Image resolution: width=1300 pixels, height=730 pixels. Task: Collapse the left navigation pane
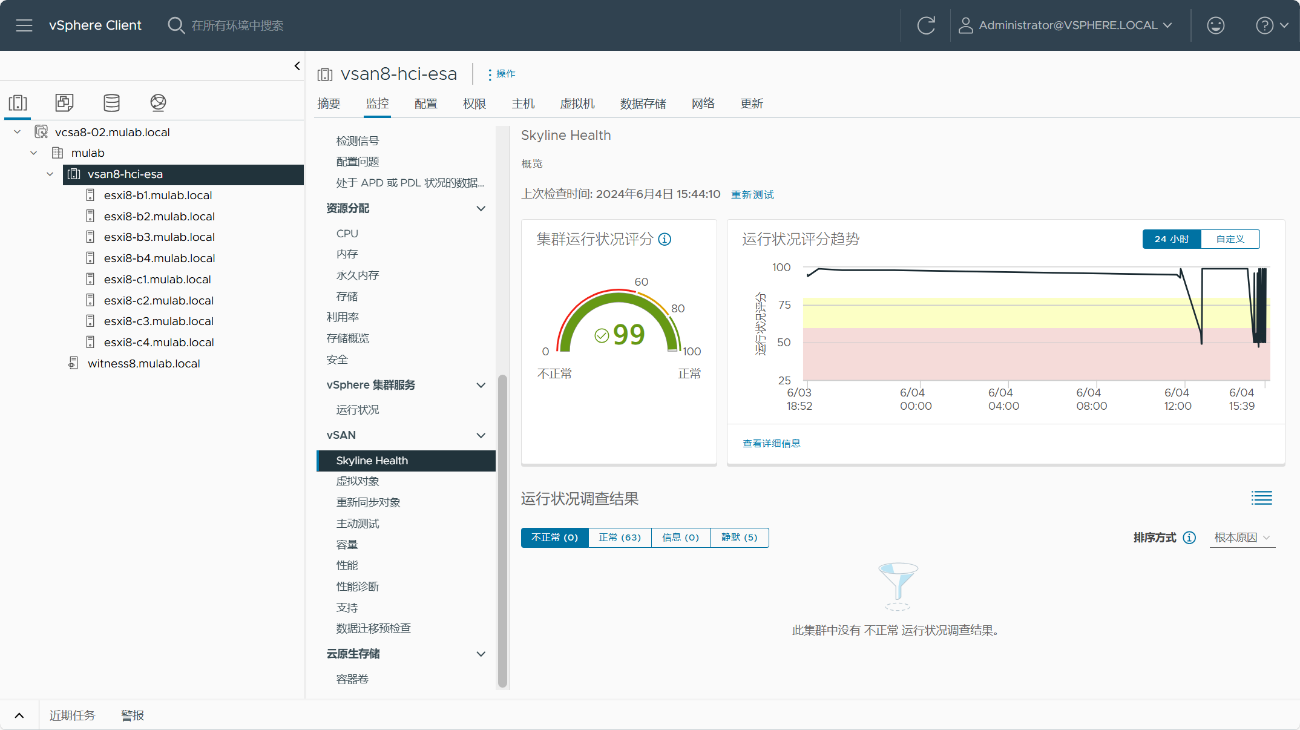[x=297, y=66]
